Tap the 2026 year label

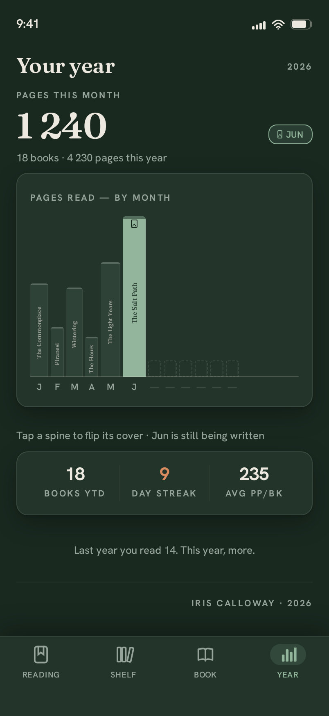coord(300,67)
